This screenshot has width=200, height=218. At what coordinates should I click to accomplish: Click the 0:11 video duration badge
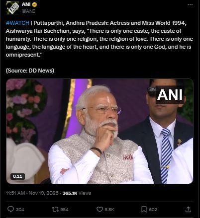18,176
